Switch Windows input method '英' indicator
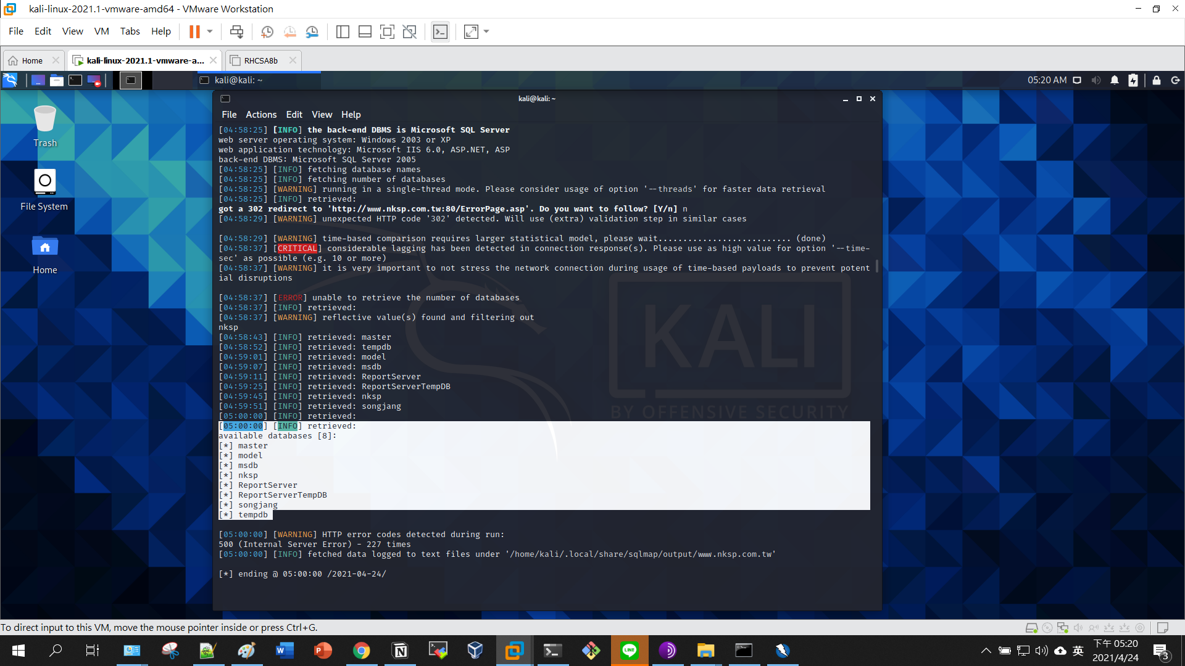1185x666 pixels. [x=1078, y=651]
